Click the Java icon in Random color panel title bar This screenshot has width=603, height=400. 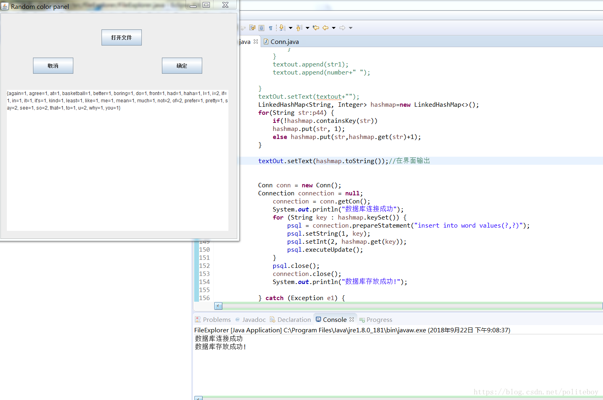point(5,6)
